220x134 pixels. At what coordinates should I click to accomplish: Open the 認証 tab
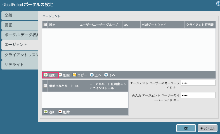coord(20,25)
